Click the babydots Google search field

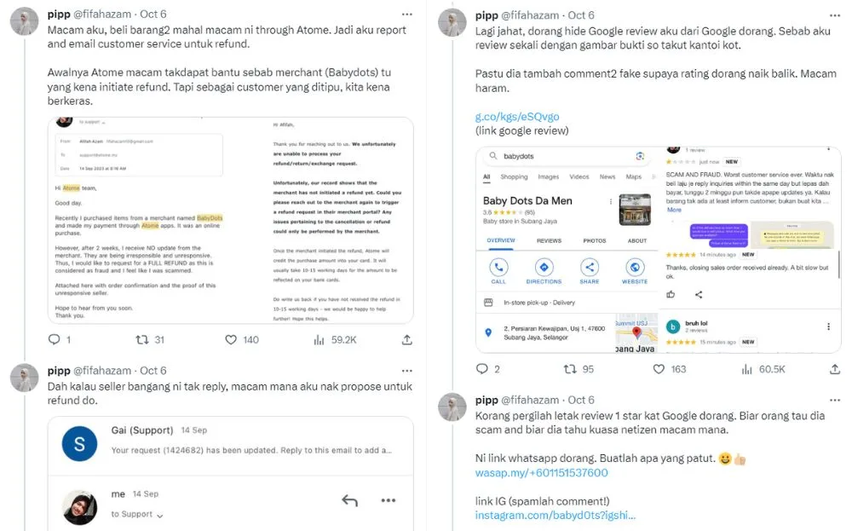click(x=562, y=156)
